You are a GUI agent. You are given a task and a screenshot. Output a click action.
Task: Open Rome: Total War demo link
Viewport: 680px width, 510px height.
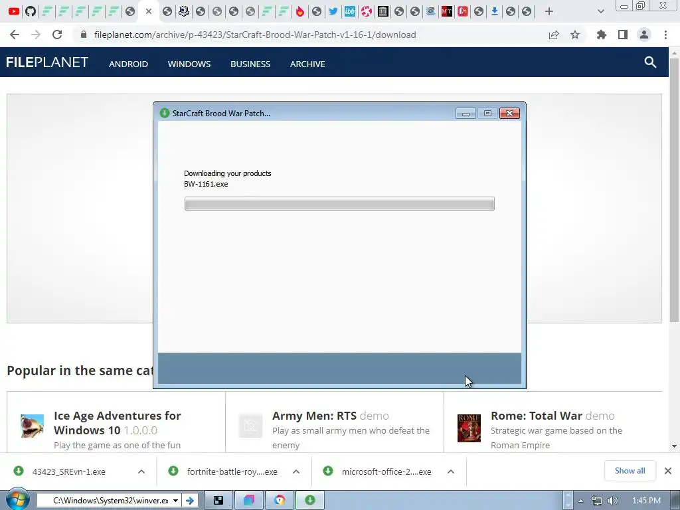click(x=552, y=416)
